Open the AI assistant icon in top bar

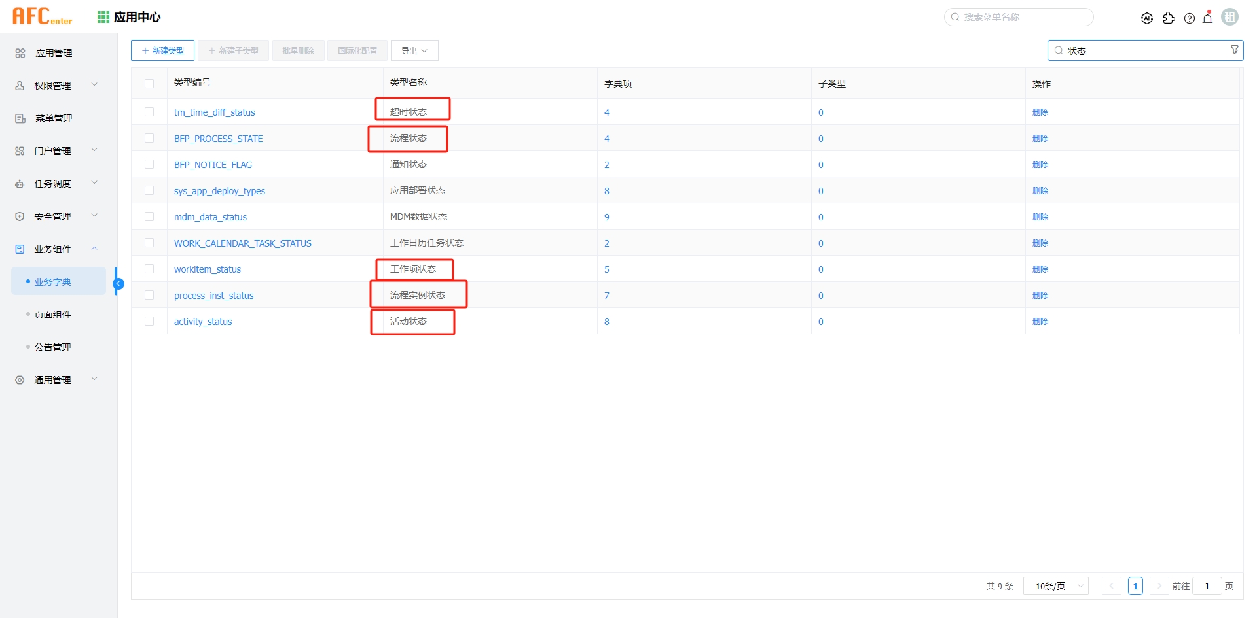coord(1147,18)
